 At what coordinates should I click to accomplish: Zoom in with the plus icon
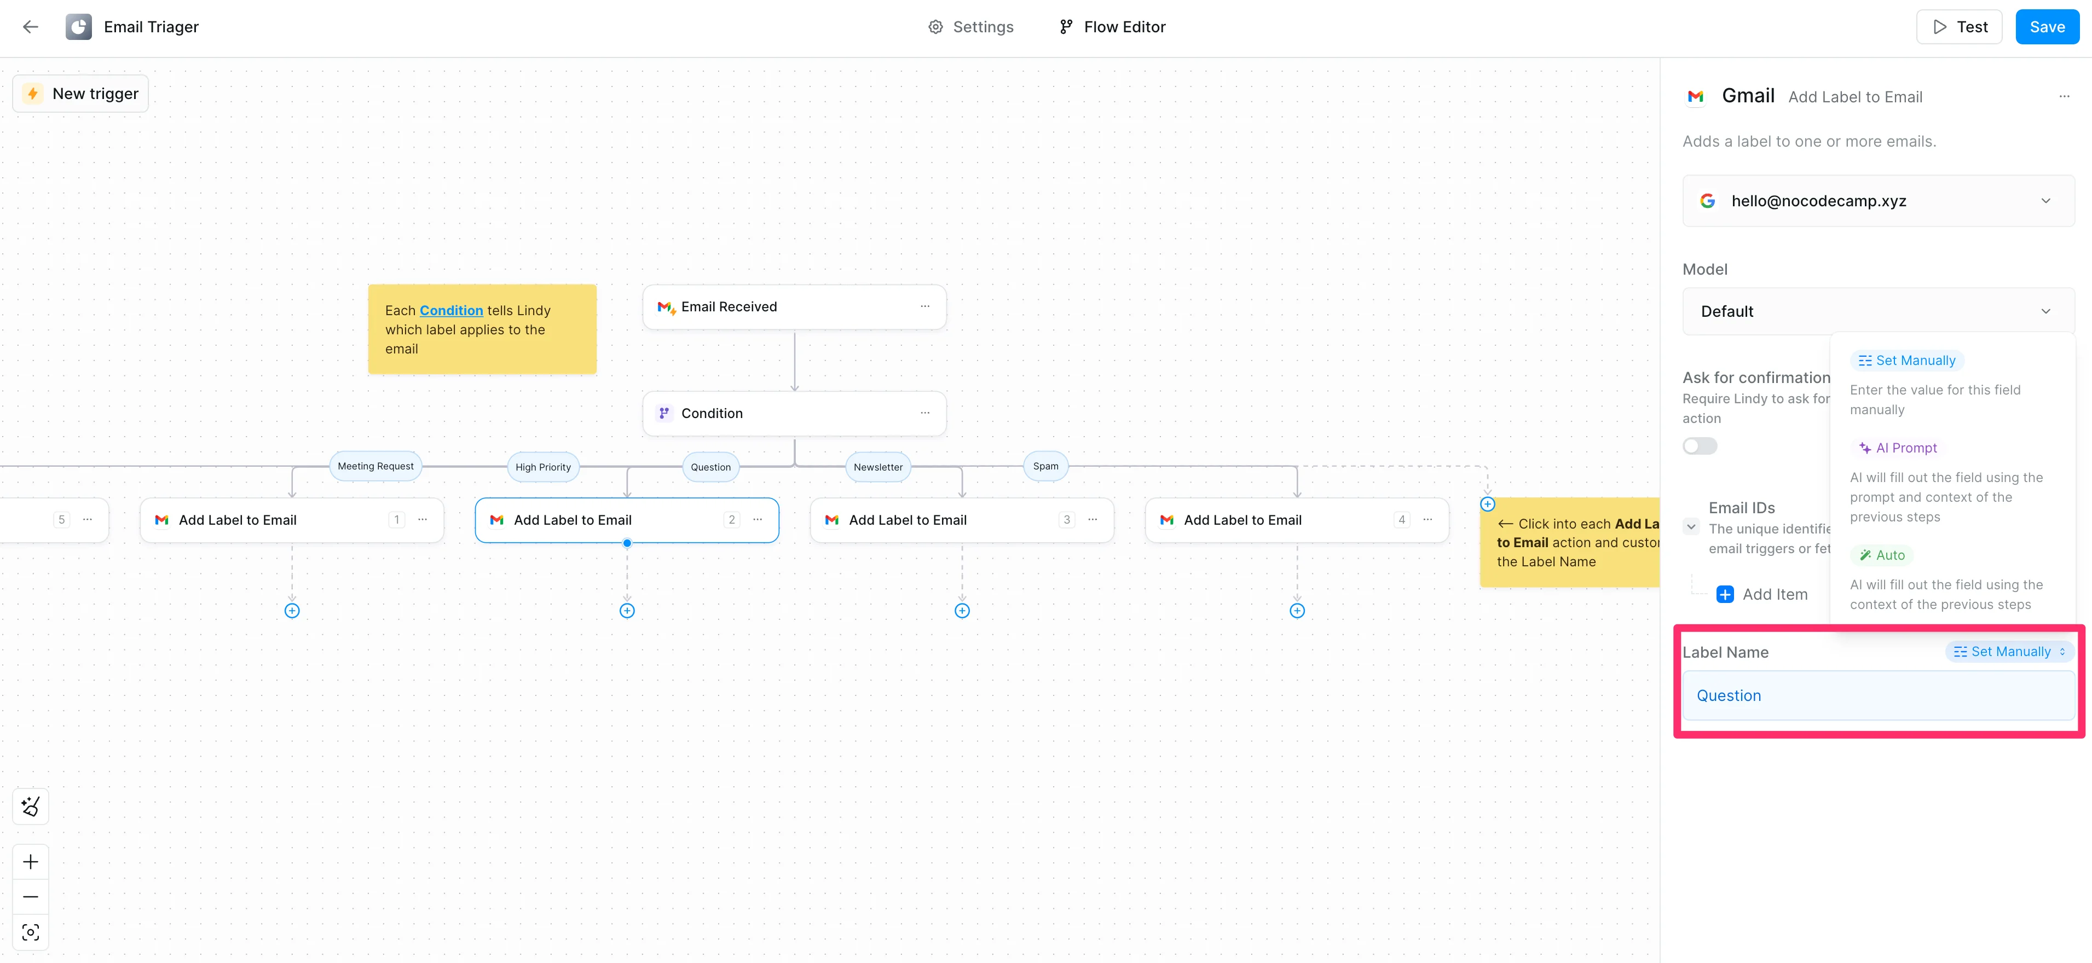tap(30, 862)
